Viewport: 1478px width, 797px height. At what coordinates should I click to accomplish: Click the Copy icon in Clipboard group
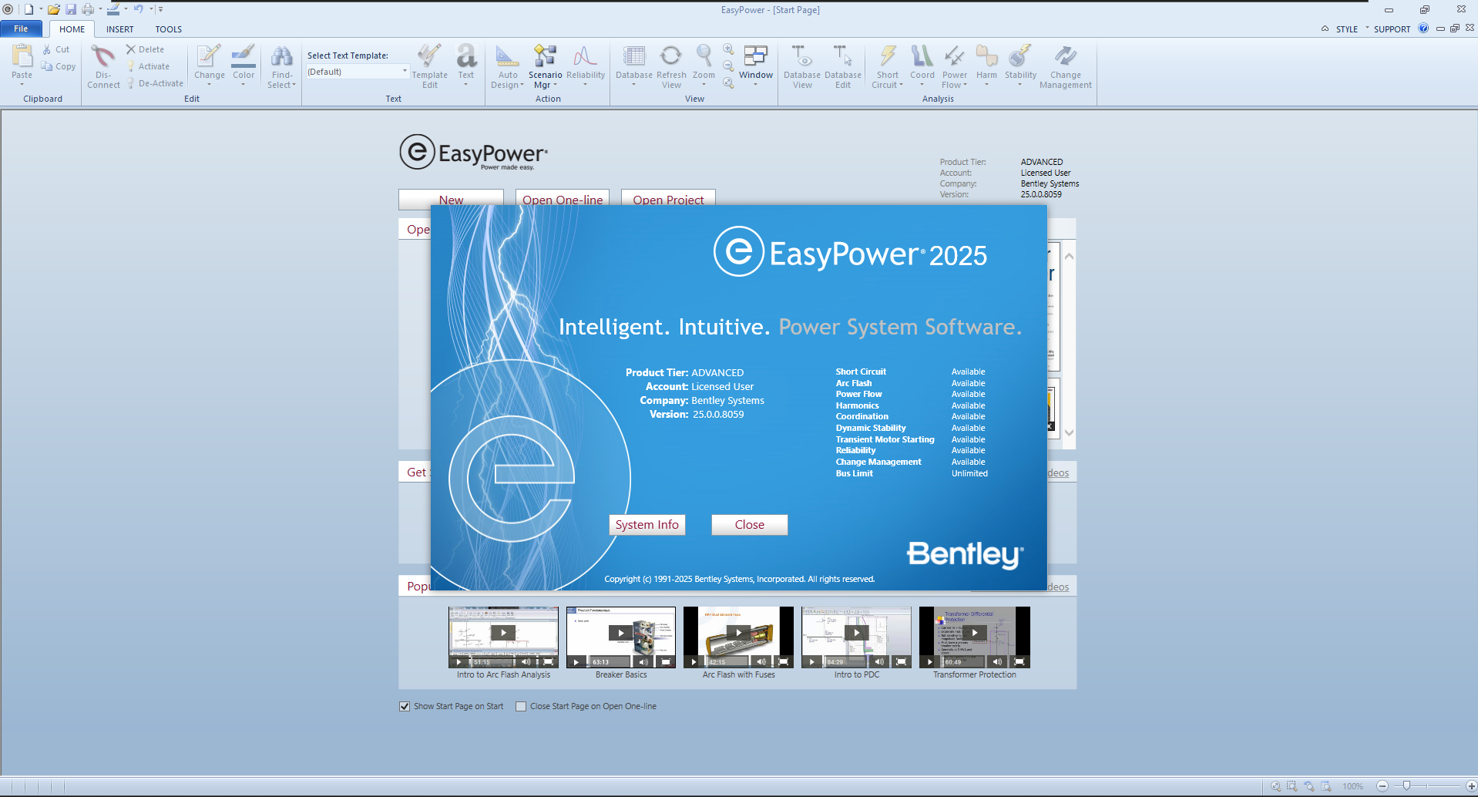(47, 66)
